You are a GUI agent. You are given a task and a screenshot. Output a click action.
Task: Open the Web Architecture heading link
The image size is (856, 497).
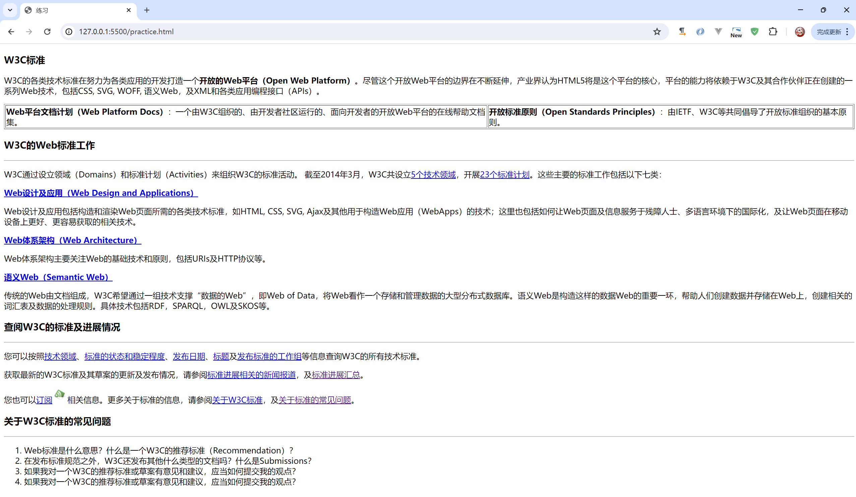[72, 240]
